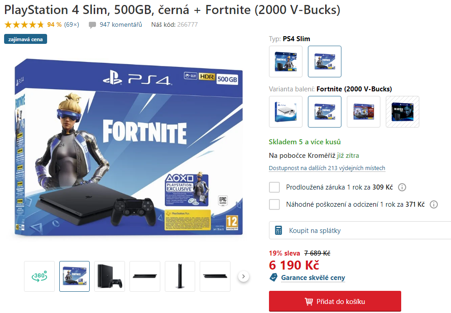Click the price guarantee tag icon
This screenshot has height=313, width=451.
273,278
